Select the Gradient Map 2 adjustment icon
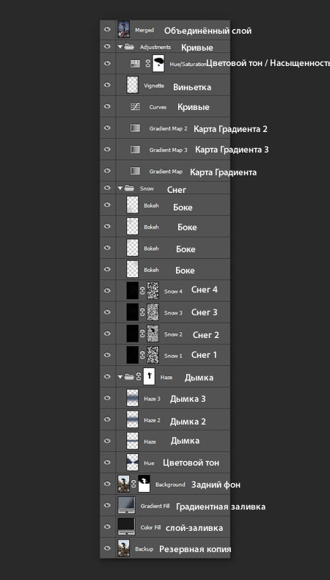 coord(135,128)
